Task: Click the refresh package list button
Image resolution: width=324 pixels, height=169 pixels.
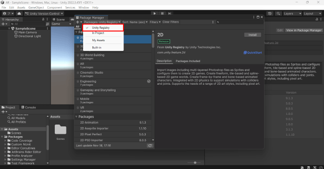Action: click(x=150, y=145)
